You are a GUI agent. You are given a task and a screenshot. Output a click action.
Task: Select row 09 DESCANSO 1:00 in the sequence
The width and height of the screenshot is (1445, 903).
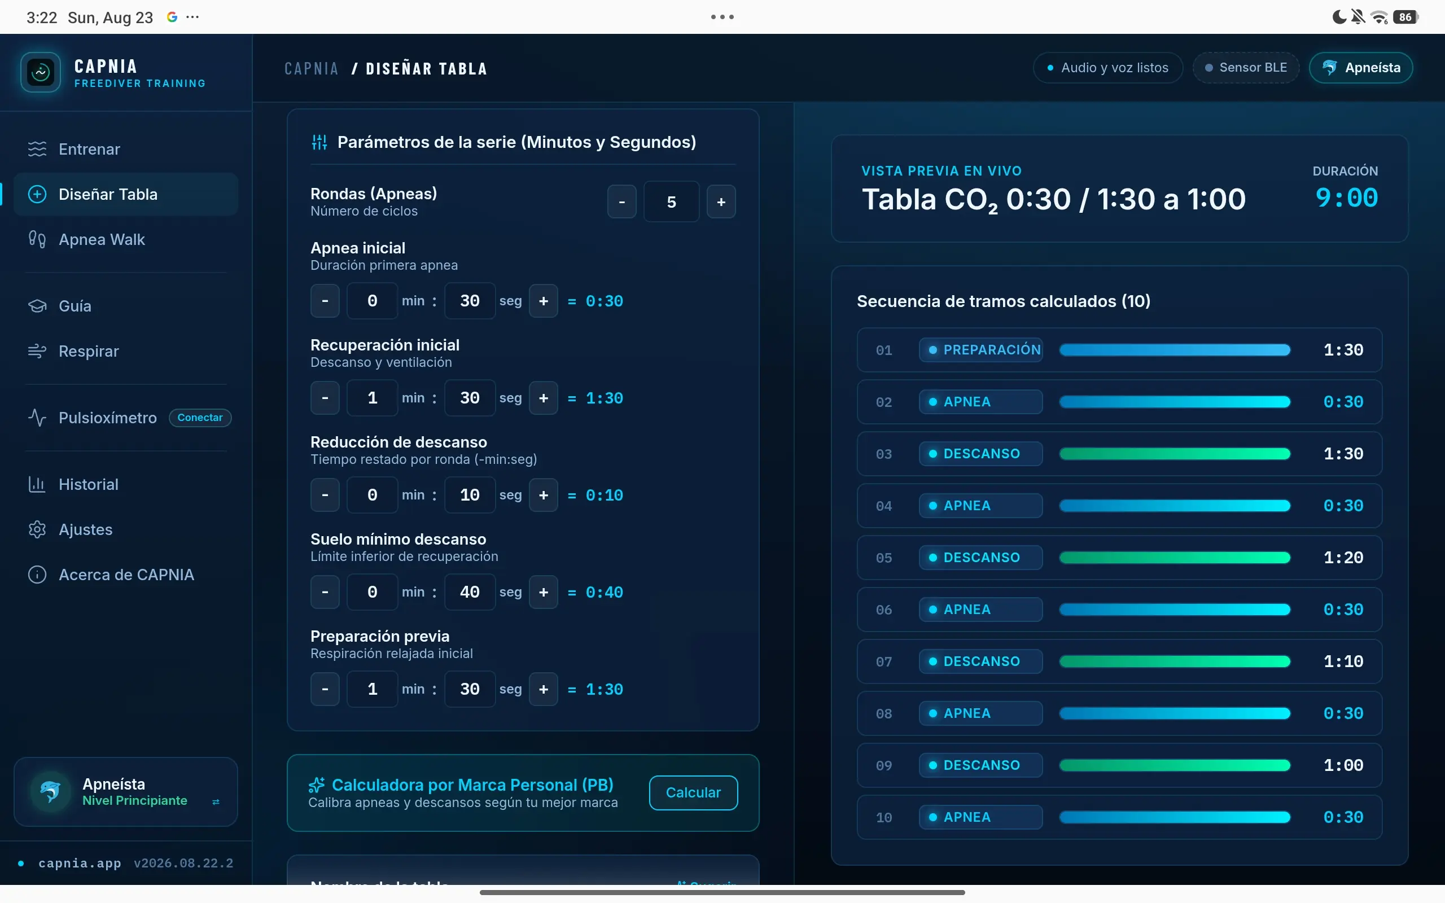1119,765
